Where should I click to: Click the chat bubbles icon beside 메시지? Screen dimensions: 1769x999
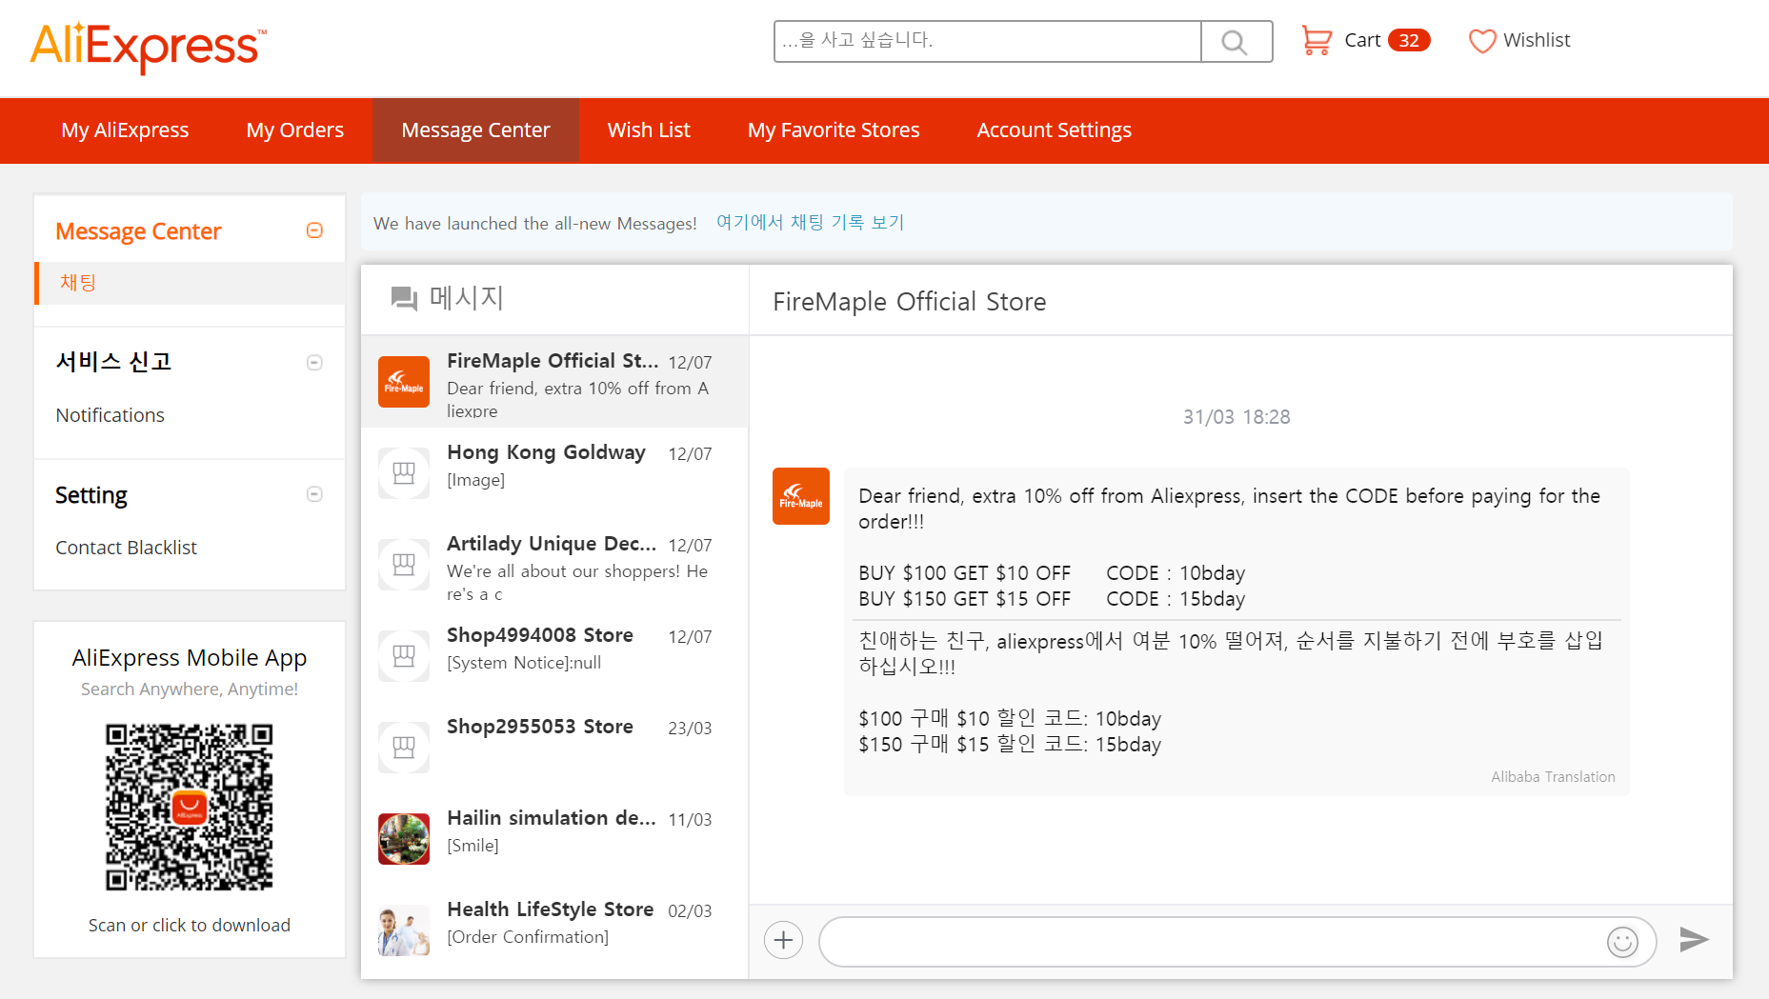click(x=405, y=298)
